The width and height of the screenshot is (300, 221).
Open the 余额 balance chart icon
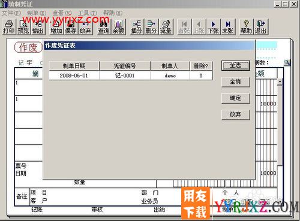[x=118, y=27]
